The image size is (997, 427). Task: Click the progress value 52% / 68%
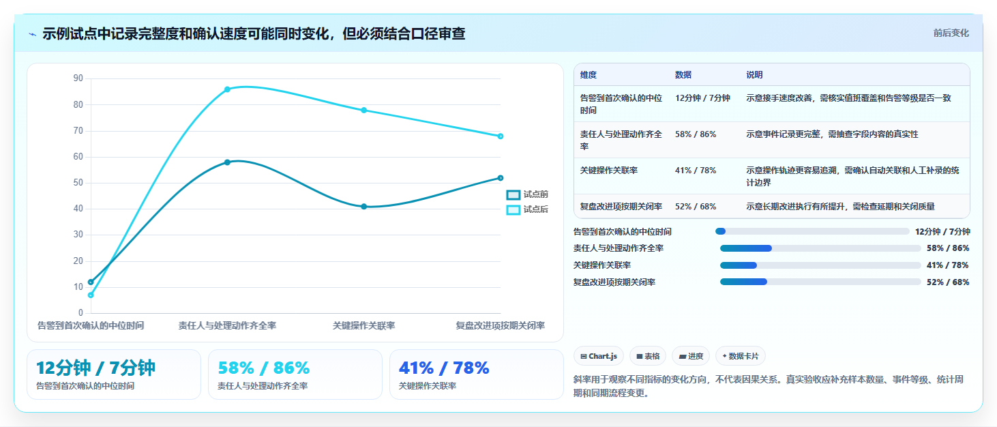[x=948, y=282]
